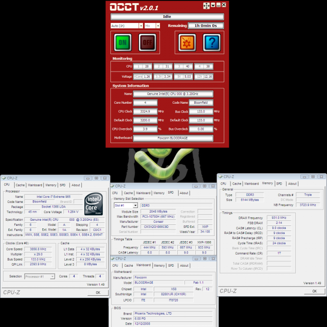Click the CPU-Z icon in right window title bar

220,177
